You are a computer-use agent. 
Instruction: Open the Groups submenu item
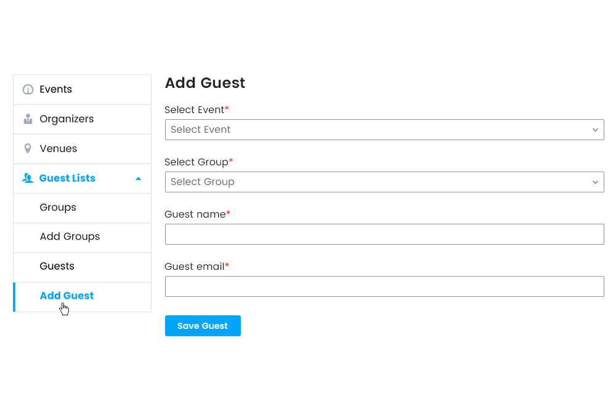pyautogui.click(x=58, y=208)
